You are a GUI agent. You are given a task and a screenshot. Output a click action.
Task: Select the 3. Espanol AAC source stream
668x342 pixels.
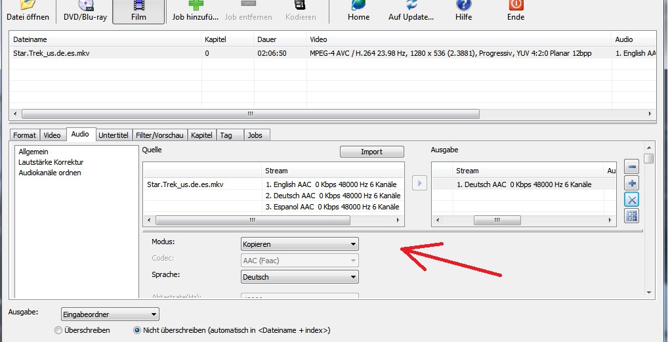[x=332, y=207]
